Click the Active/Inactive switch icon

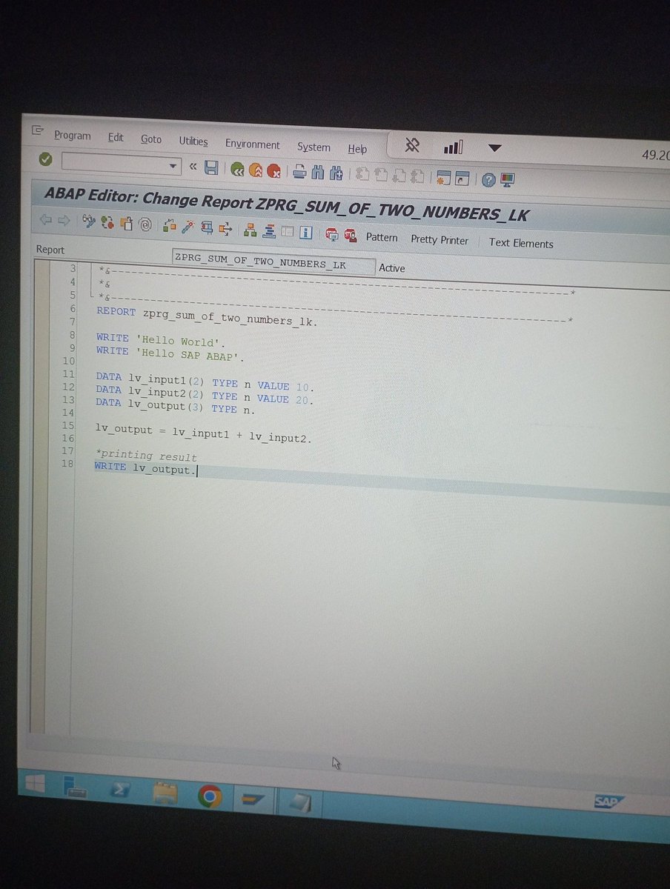(107, 222)
